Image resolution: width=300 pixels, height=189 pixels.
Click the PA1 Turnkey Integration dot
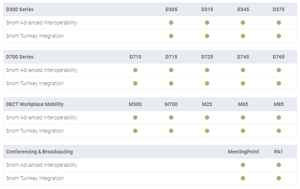(279, 179)
